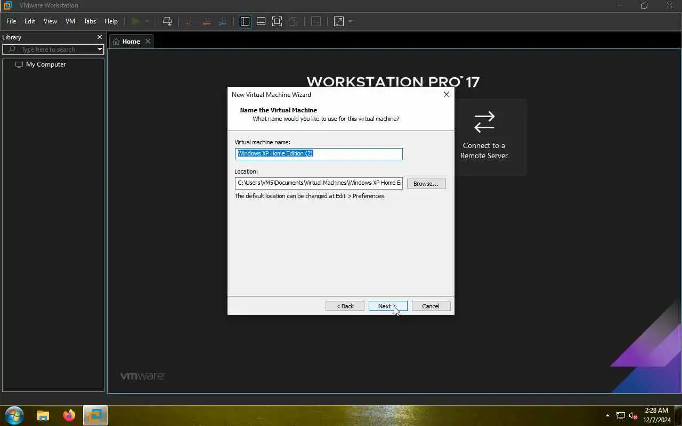This screenshot has width=682, height=426.
Task: Click Cancel in the wizard
Action: click(431, 306)
